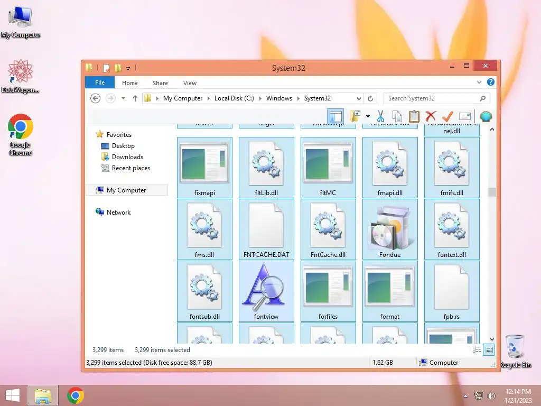Select Desktop in navigation pane

pos(123,146)
